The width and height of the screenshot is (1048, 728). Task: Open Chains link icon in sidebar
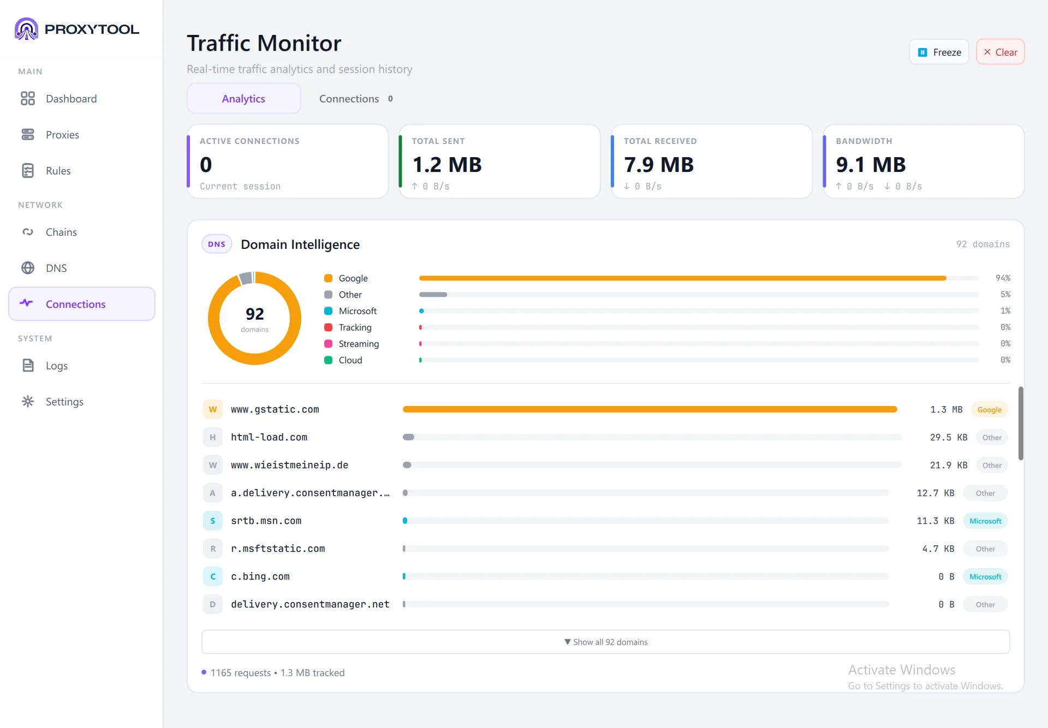(x=28, y=232)
